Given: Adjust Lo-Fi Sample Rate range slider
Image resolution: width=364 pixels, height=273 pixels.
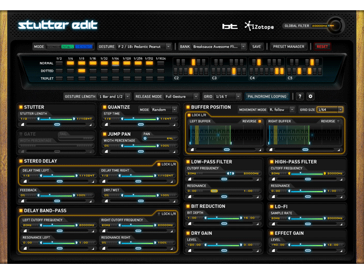Looking at the screenshot, I should (307, 218).
